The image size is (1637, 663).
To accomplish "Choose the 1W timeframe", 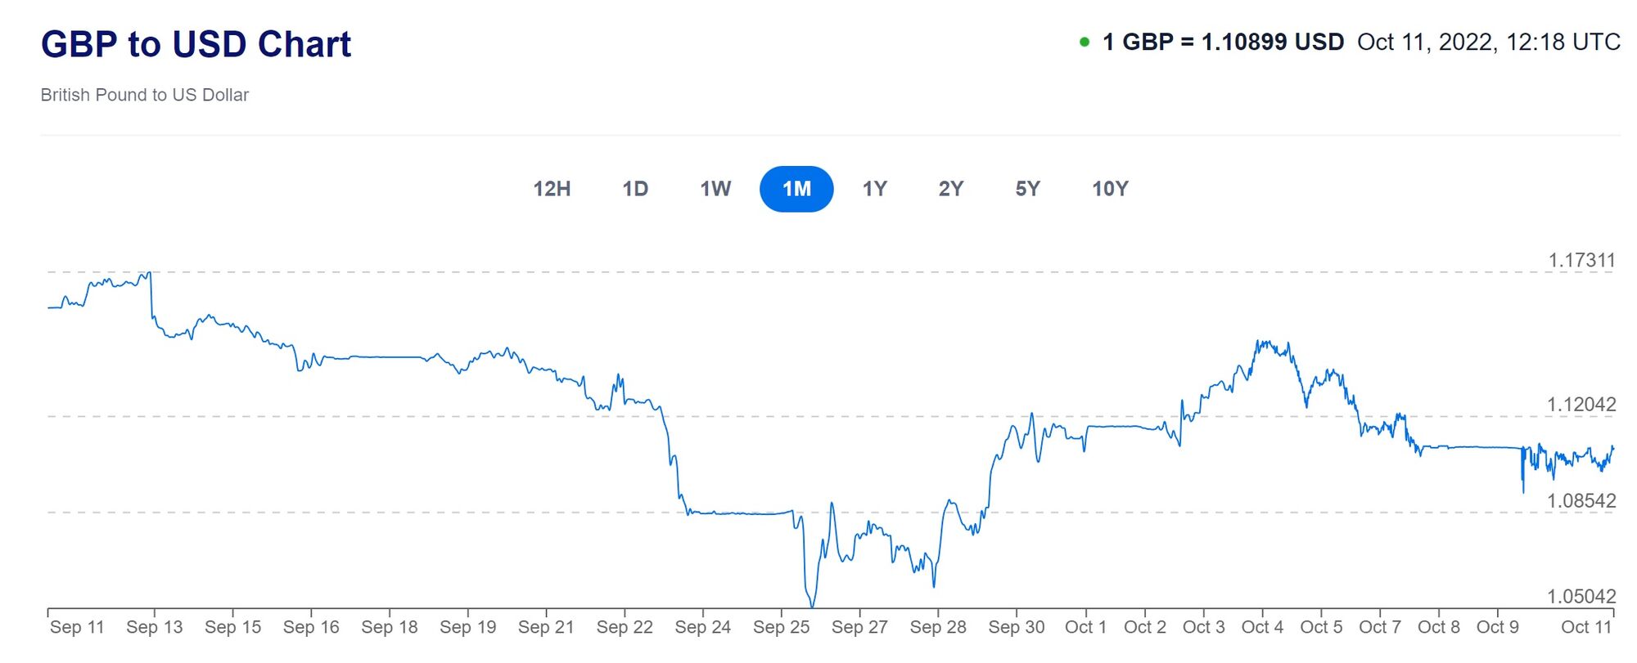I will [x=715, y=189].
